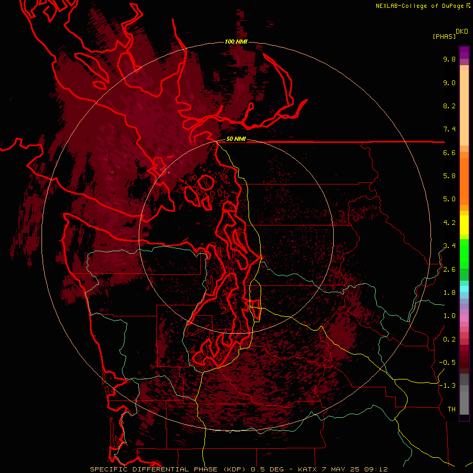Screen dimensions: 473x473
Task: Pick the orange band in color scale
Action: click(464, 182)
